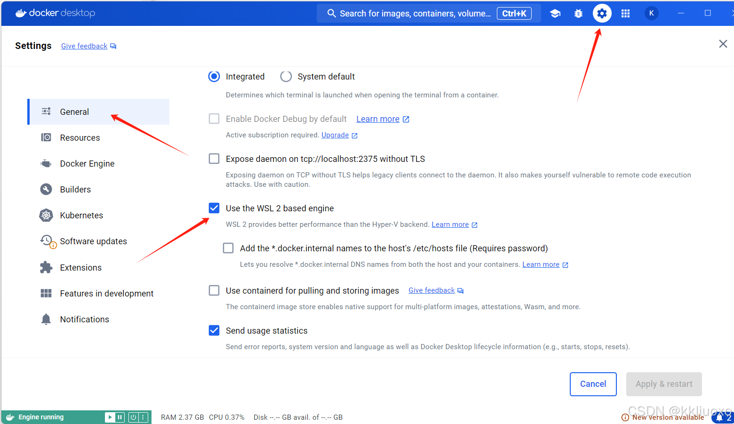Click the Upgrade subscription link
The width and height of the screenshot is (734, 424).
[335, 135]
